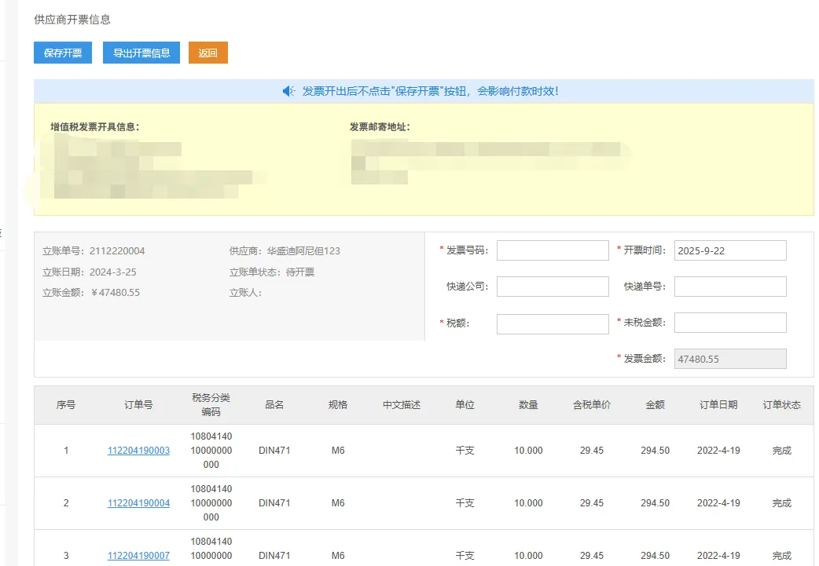The width and height of the screenshot is (819, 566).
Task: Click the 含税单价 column header
Action: click(591, 405)
